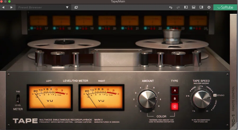
Task: Redo the last change
Action: click(x=178, y=7)
